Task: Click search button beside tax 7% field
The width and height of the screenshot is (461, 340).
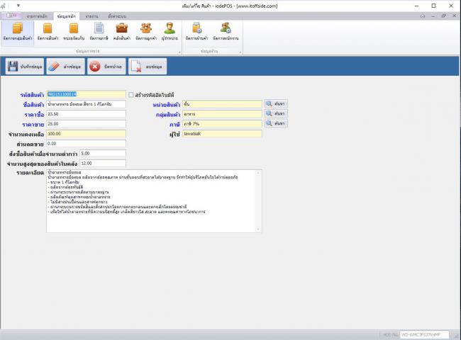Action: click(276, 124)
